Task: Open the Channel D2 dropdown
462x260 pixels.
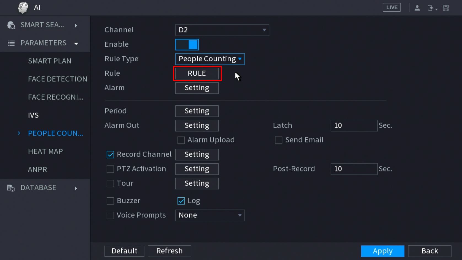Action: coord(222,30)
